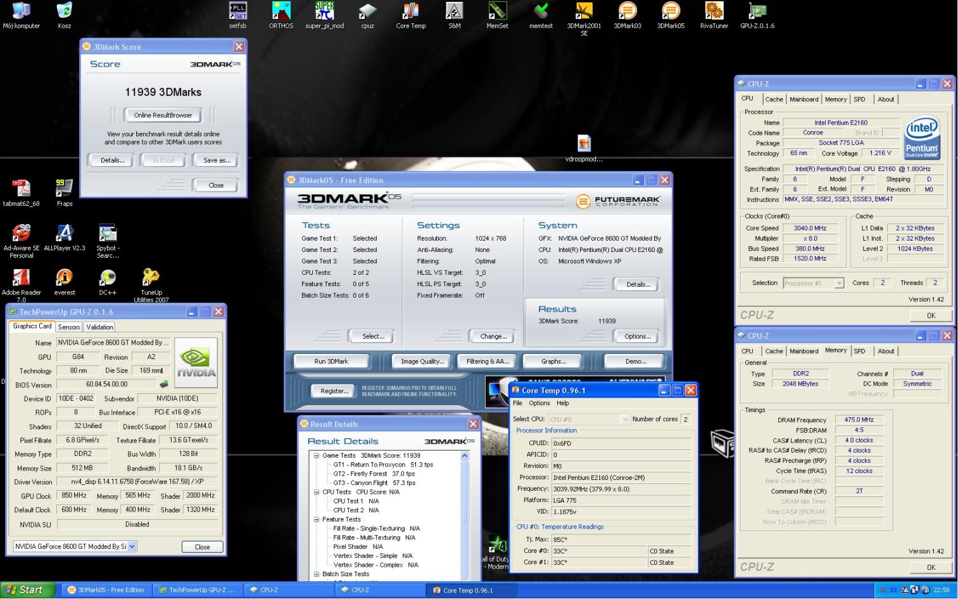Open GPU-Z.0.1.6 desktop icon
958x599 pixels.
pos(757,15)
